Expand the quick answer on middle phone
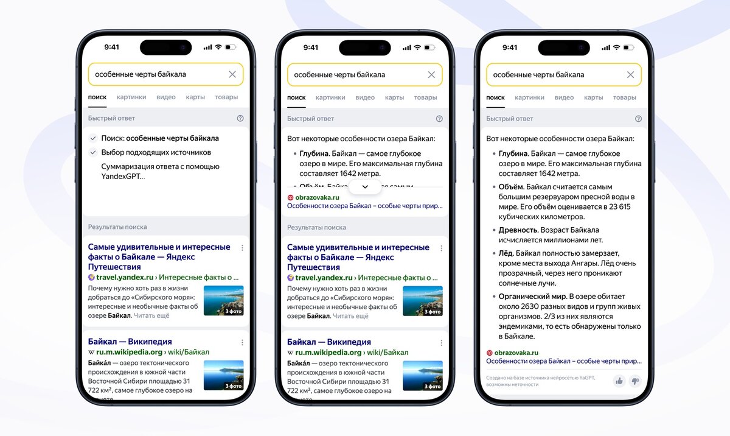The height and width of the screenshot is (436, 730). 365,187
